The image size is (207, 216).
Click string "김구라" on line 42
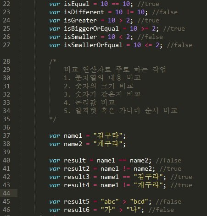tap(148, 177)
